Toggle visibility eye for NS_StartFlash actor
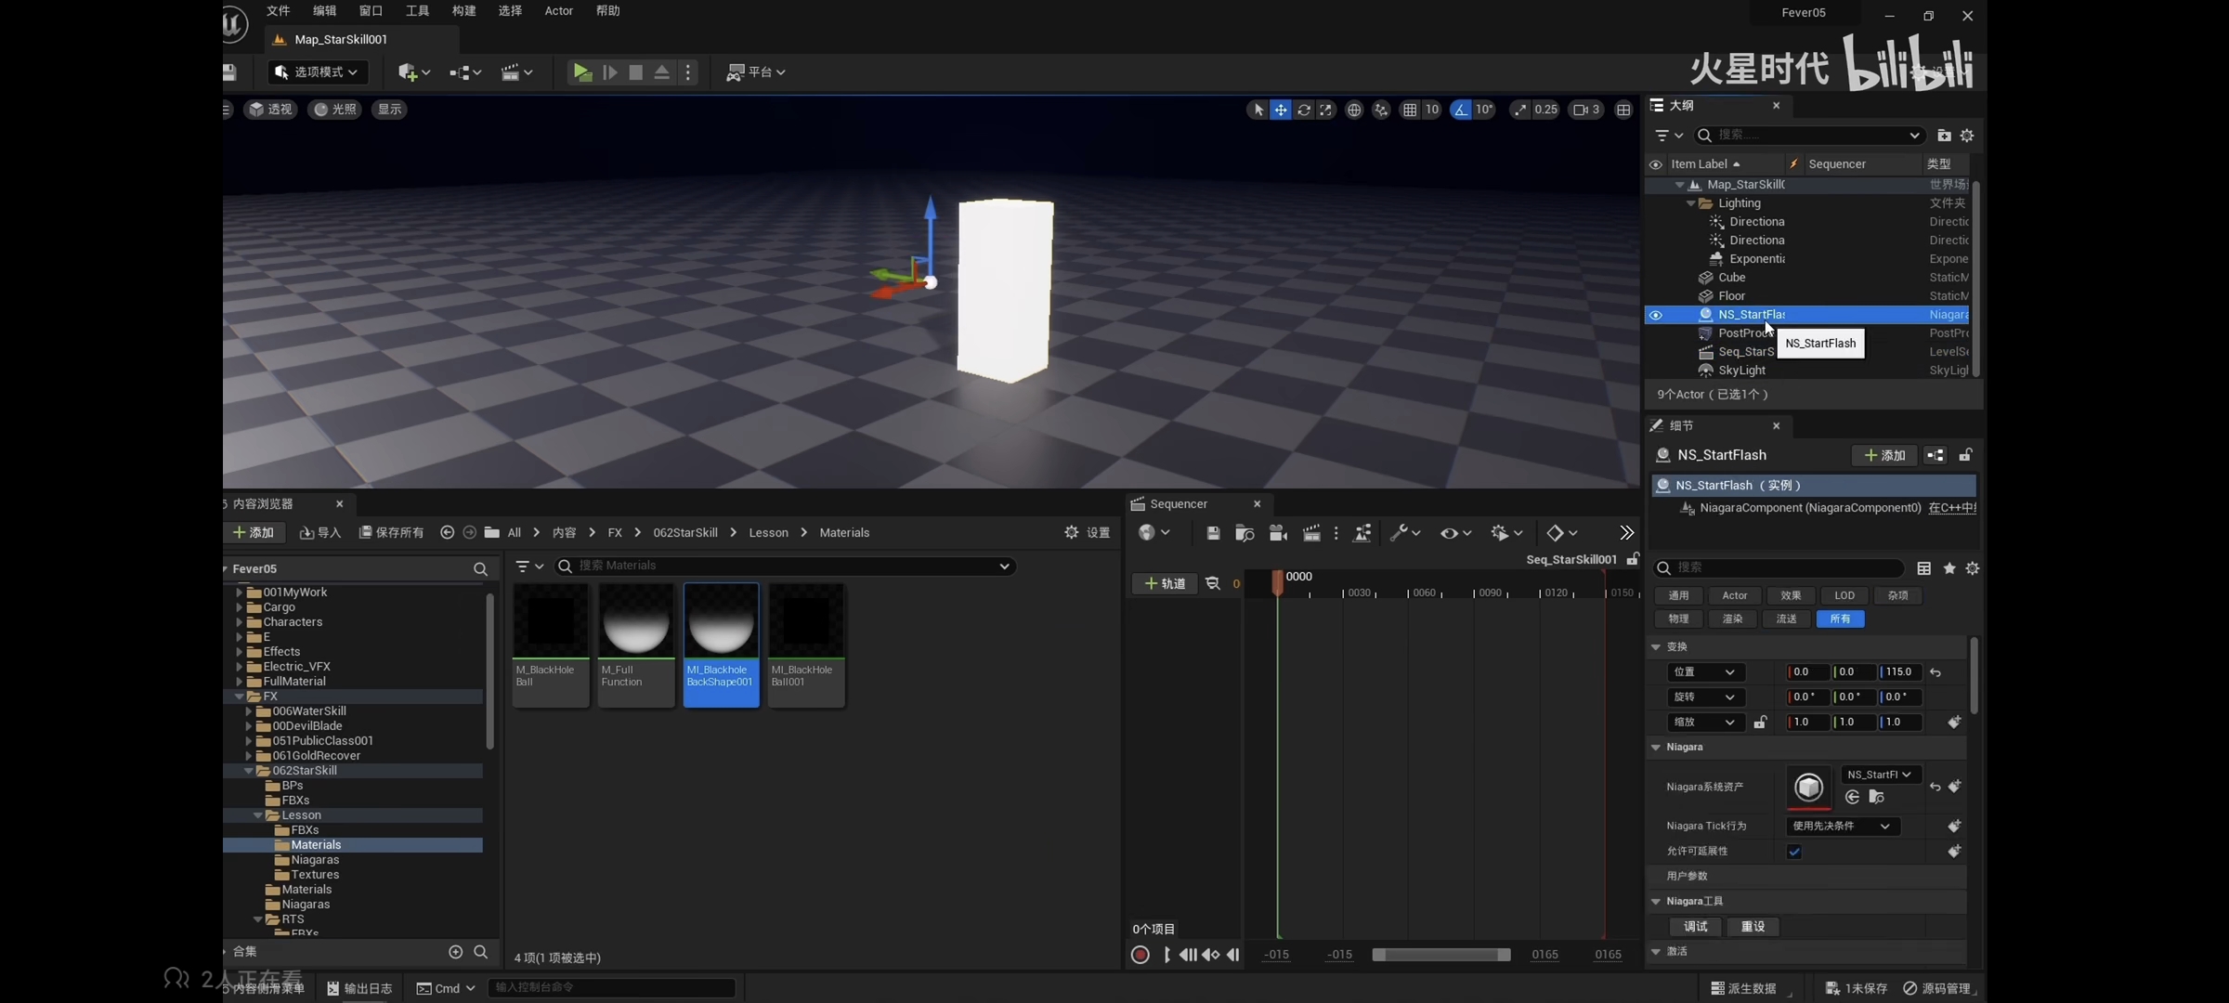Screen dimensions: 2229x1003 click(x=1655, y=315)
